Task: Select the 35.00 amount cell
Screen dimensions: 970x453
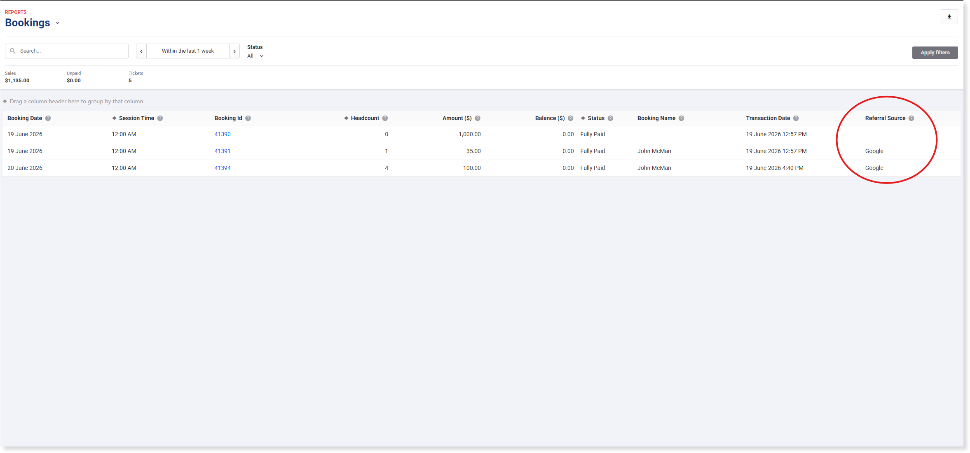Action: 473,151
